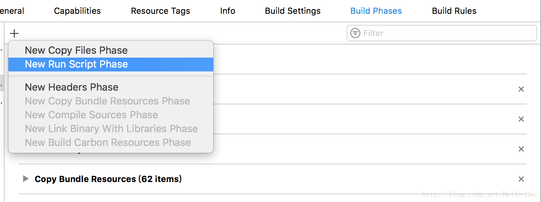
Task: Remove the Copy Bundle Resources phase
Action: tap(521, 179)
